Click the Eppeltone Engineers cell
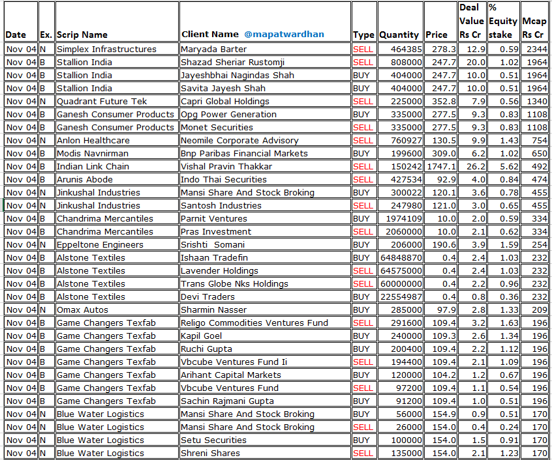Viewport: 552px width, 460px height. click(x=117, y=244)
